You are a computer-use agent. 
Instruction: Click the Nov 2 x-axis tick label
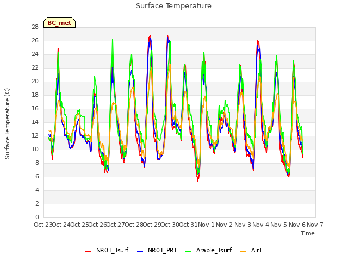point(225,225)
